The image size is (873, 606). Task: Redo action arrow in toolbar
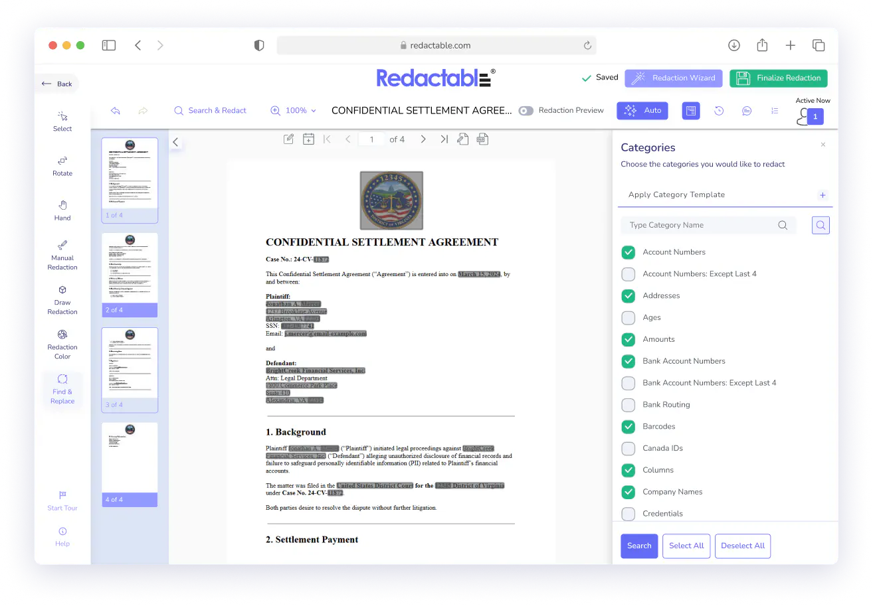143,111
